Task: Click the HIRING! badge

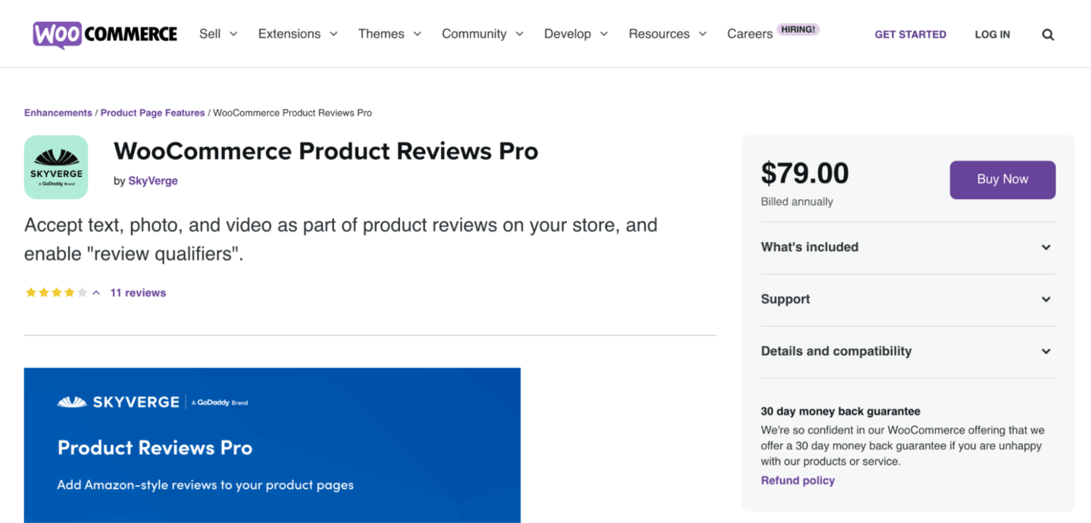Action: 798,30
